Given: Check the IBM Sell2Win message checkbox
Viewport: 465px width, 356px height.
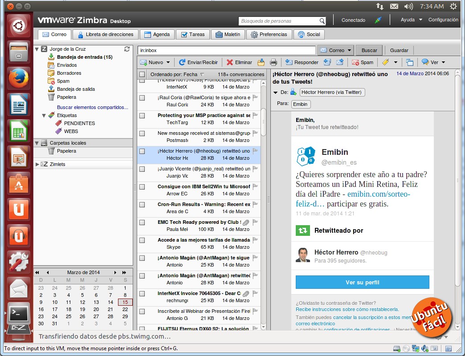Looking at the screenshot, I should click(x=142, y=186).
